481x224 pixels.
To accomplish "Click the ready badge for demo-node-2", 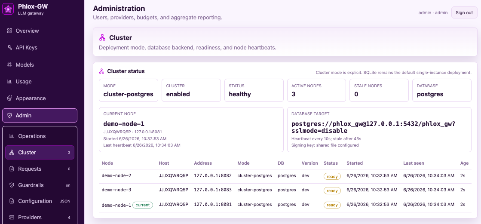I will 332,176.
